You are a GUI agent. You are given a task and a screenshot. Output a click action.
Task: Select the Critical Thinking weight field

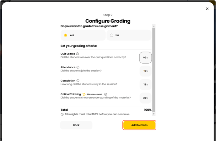coord(145,98)
